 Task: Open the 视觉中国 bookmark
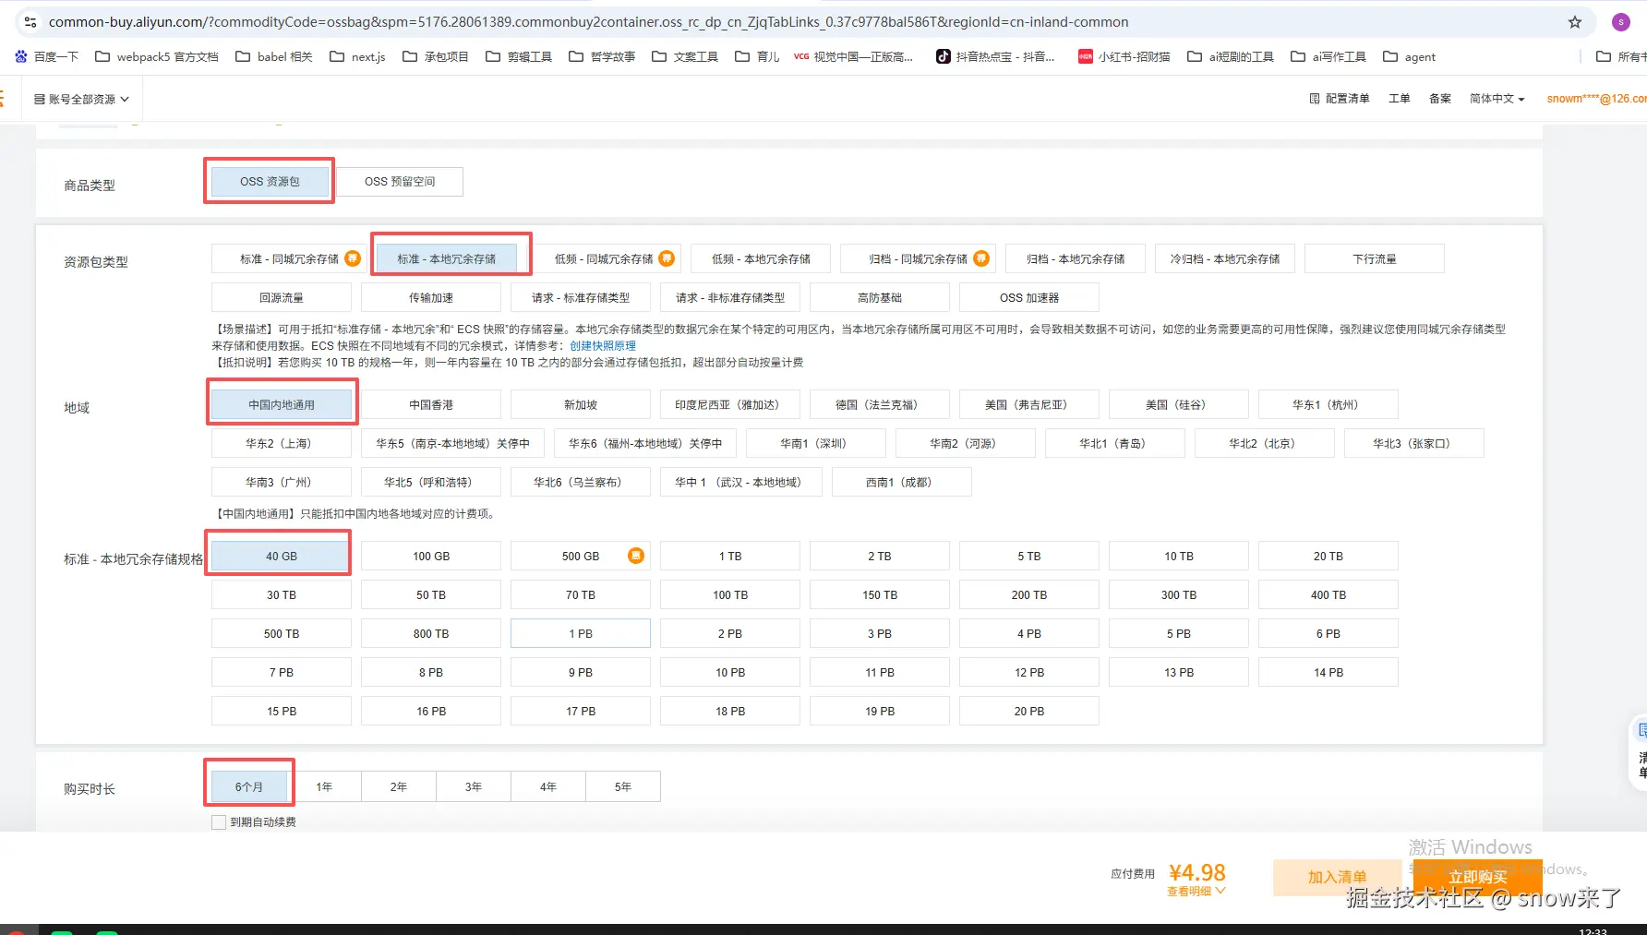(x=854, y=57)
